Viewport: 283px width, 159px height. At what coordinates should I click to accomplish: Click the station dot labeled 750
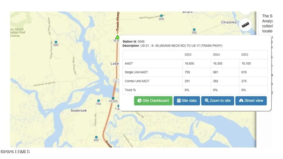pos(99,101)
